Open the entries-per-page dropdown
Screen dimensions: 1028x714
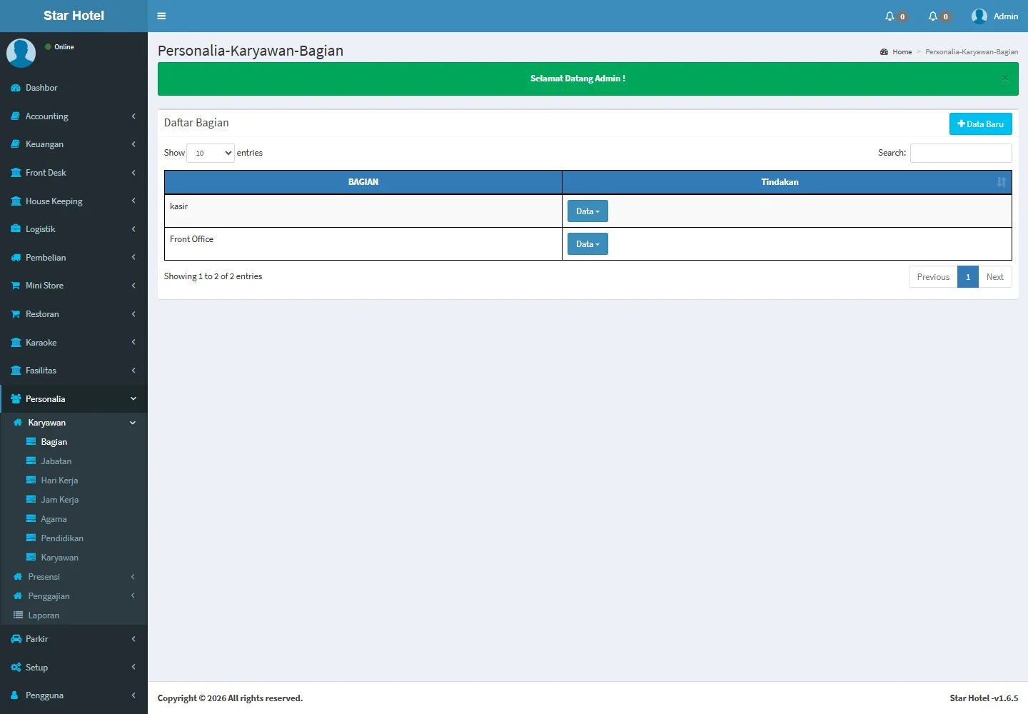[211, 153]
